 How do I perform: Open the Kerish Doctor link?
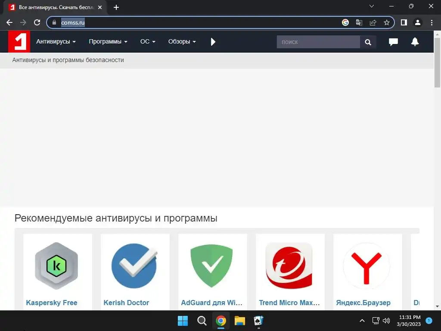[126, 303]
